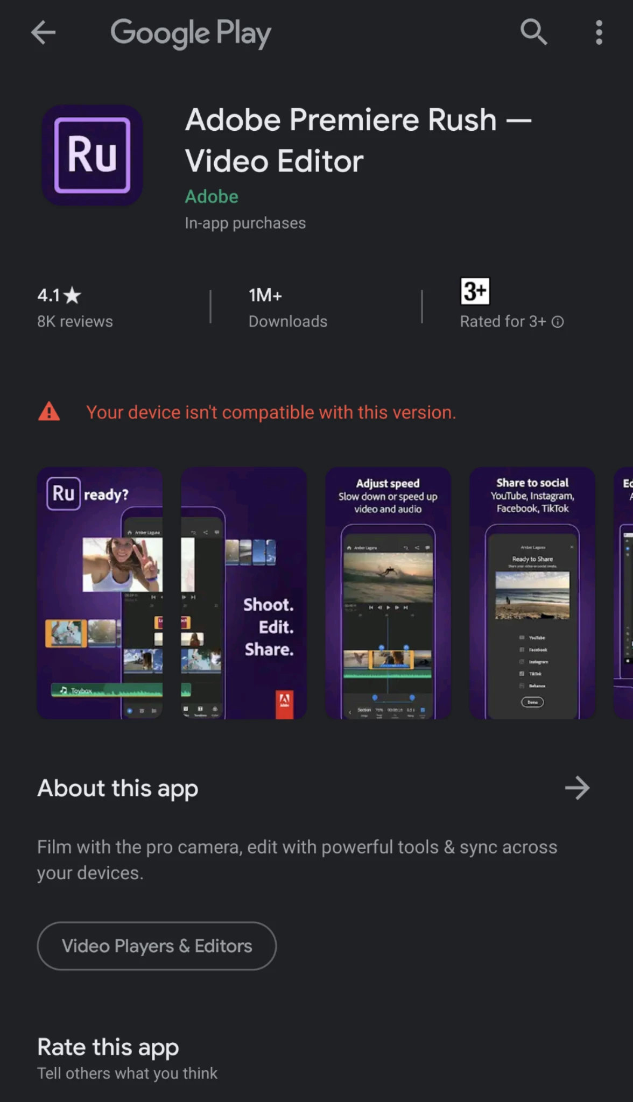The width and height of the screenshot is (633, 1102).
Task: Tap the Adobe Premiere Rush app icon
Action: pos(92,155)
